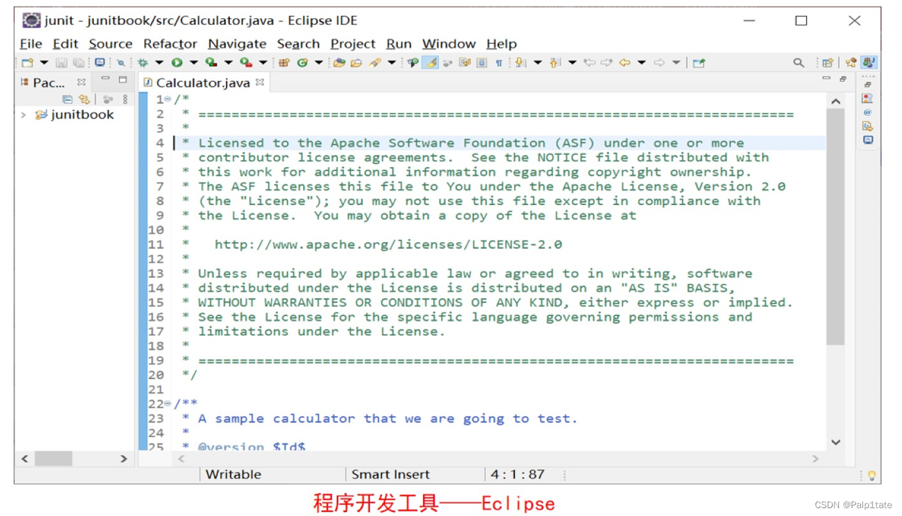This screenshot has height=516, width=902.
Task: Click the Open Type icon
Action: tap(339, 63)
